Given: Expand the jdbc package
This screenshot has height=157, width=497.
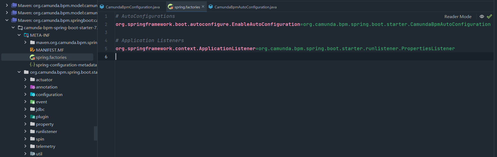Looking at the screenshot, I should click(25, 109).
